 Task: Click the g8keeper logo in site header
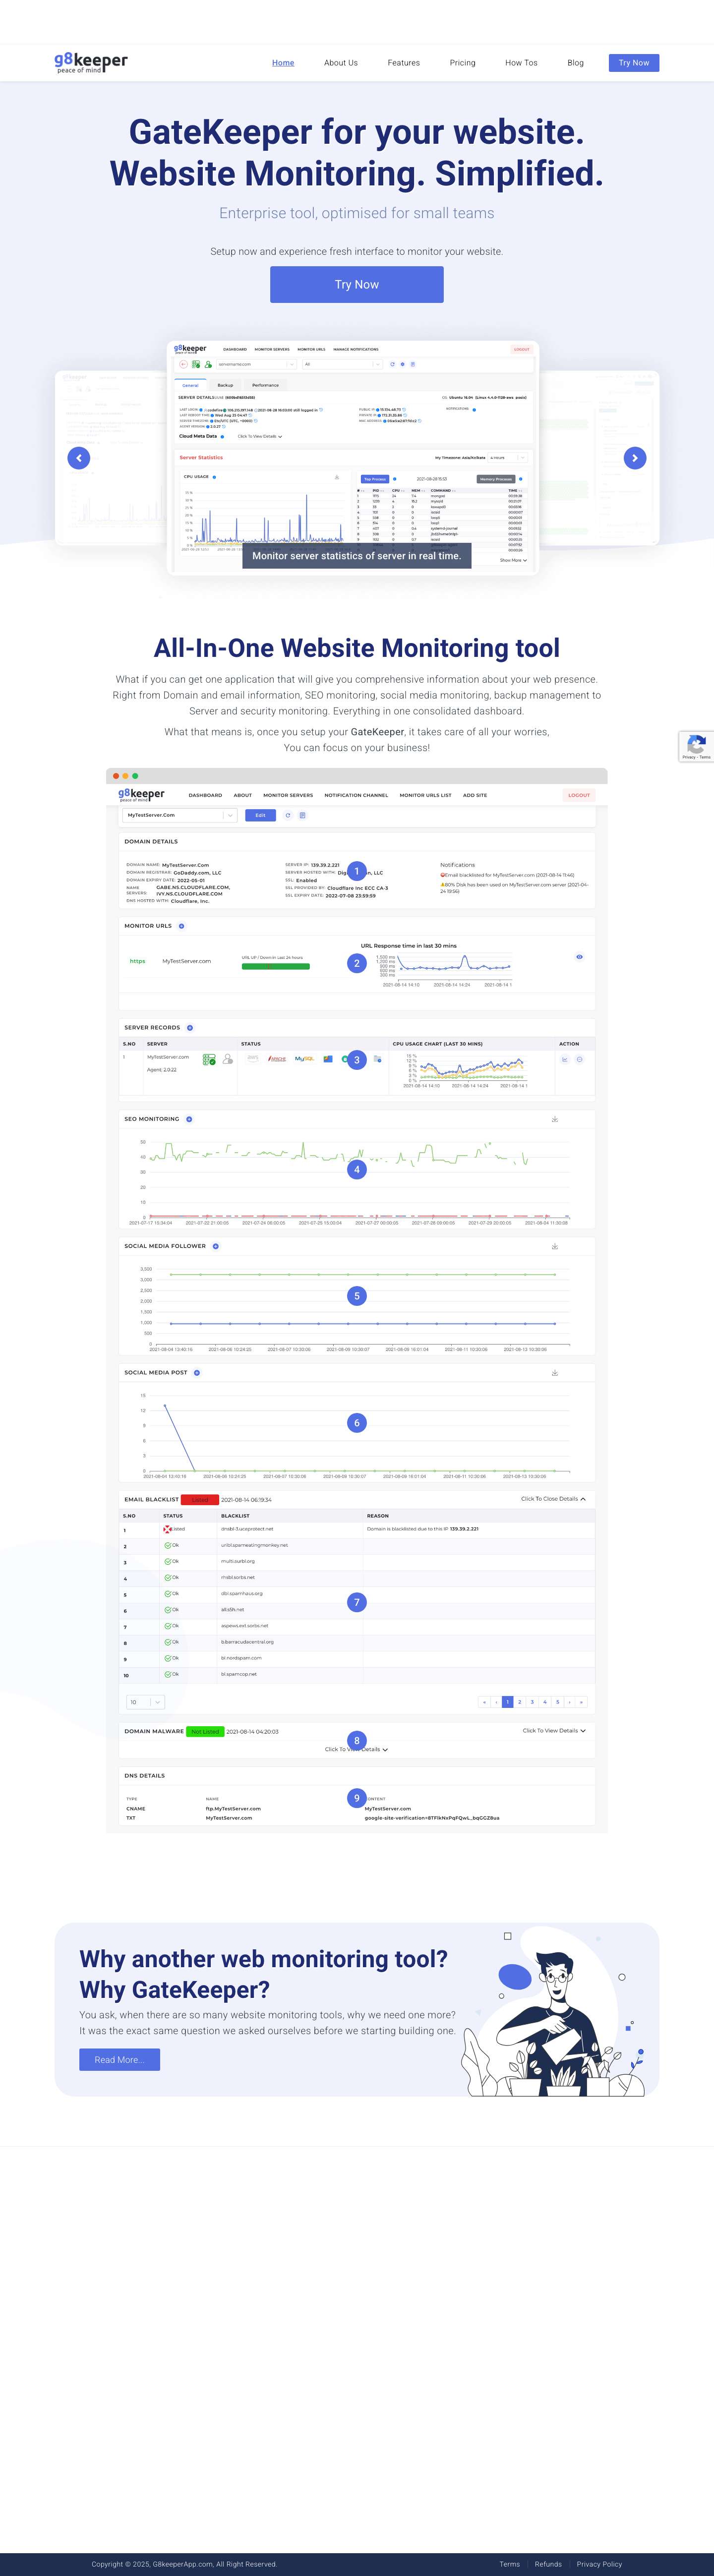click(x=91, y=62)
